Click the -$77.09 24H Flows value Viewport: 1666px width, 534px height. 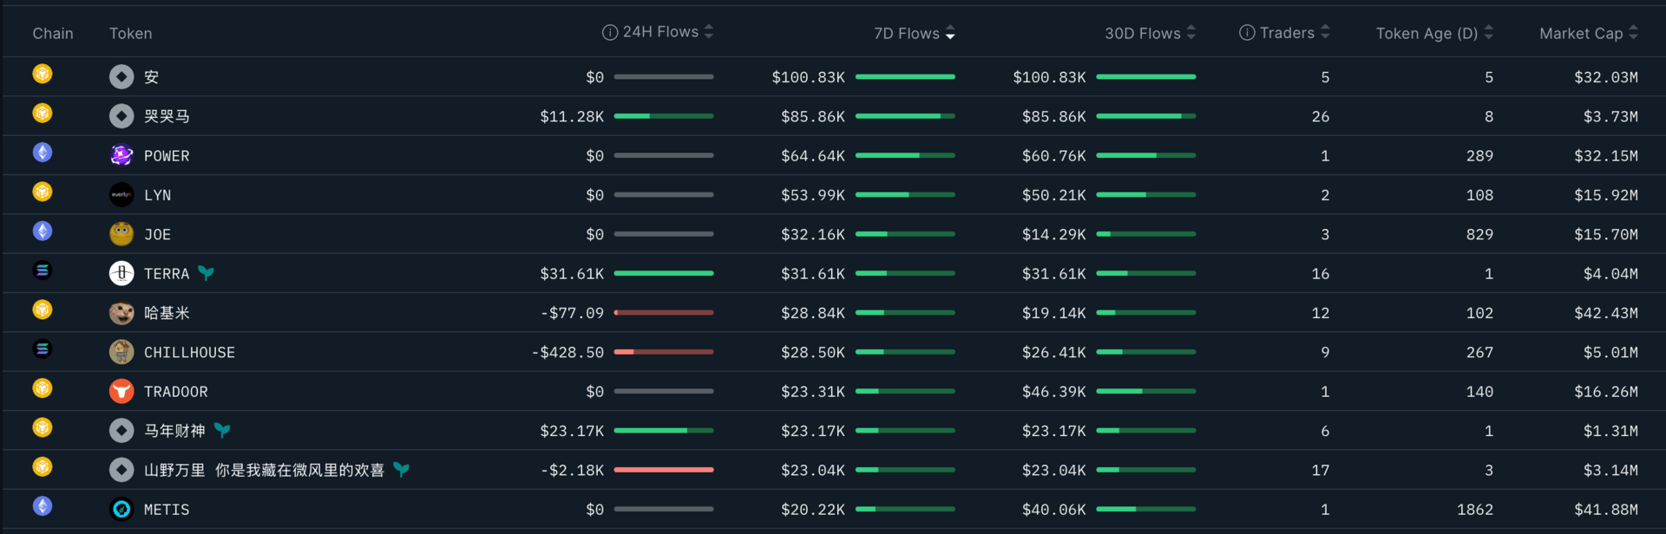tap(572, 313)
